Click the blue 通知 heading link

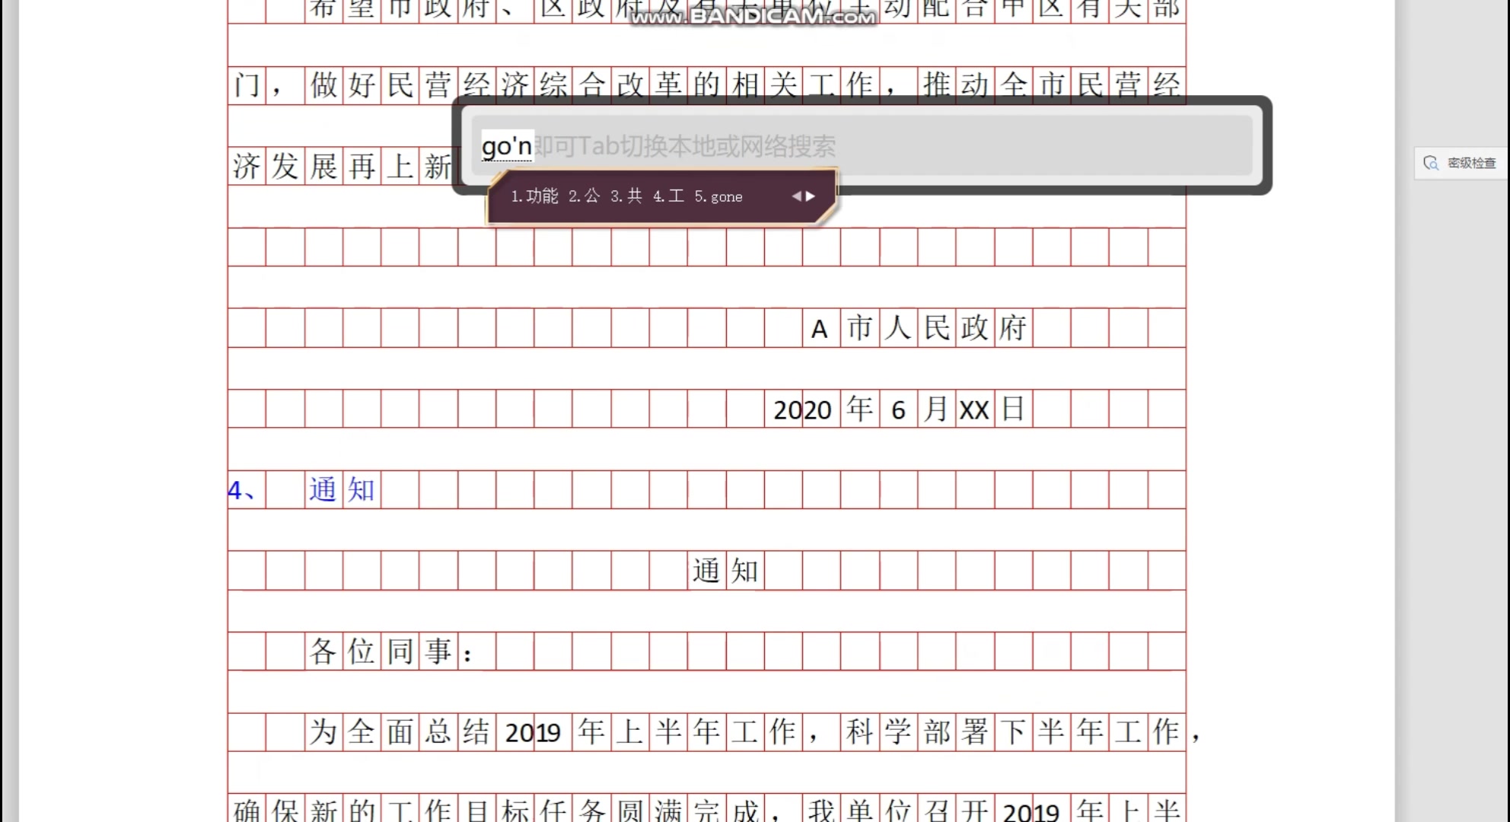(x=341, y=490)
